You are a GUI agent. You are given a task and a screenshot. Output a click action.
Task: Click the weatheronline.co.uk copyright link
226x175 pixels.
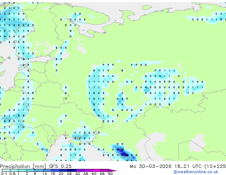tap(196, 172)
